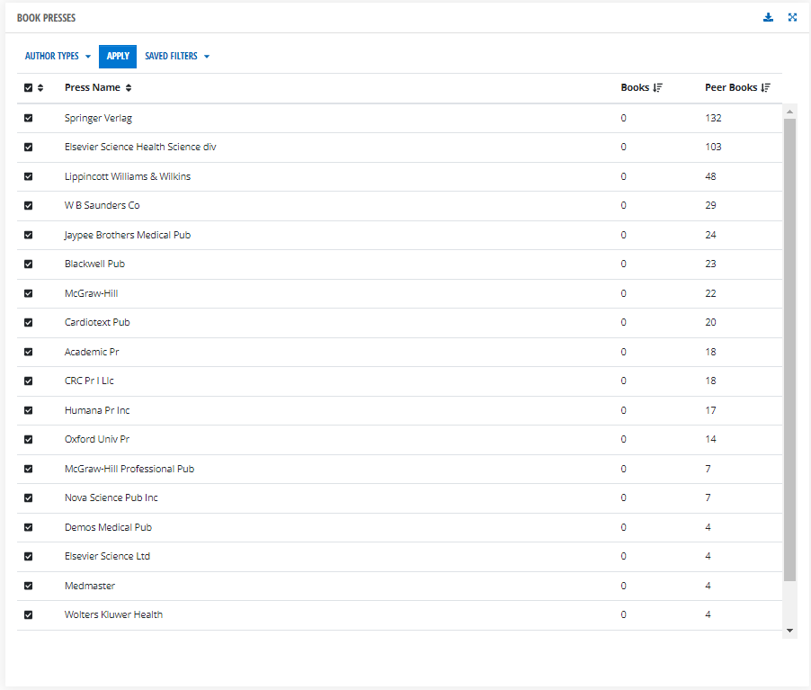811x690 pixels.
Task: Select the Oxford Univ Pr name
Action: pyautogui.click(x=97, y=440)
